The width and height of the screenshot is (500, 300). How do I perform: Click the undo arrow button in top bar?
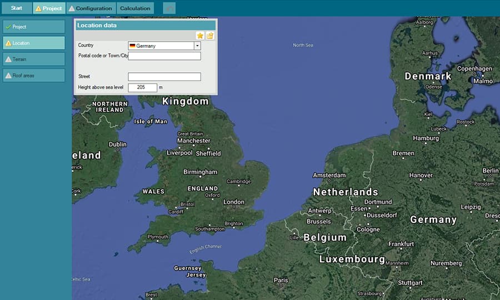[169, 8]
